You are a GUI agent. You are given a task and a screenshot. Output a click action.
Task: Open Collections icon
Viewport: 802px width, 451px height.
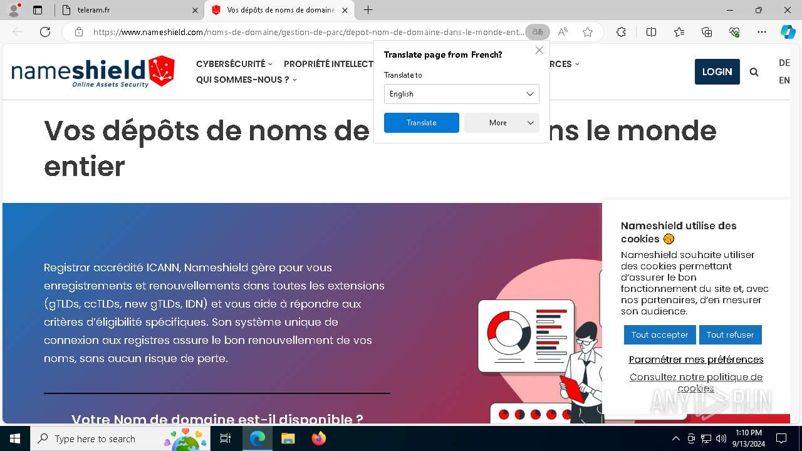707,32
